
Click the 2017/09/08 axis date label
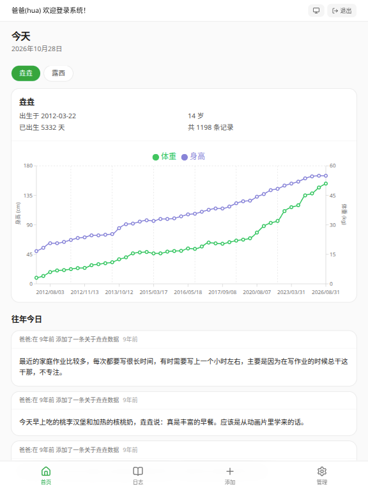[x=222, y=292]
